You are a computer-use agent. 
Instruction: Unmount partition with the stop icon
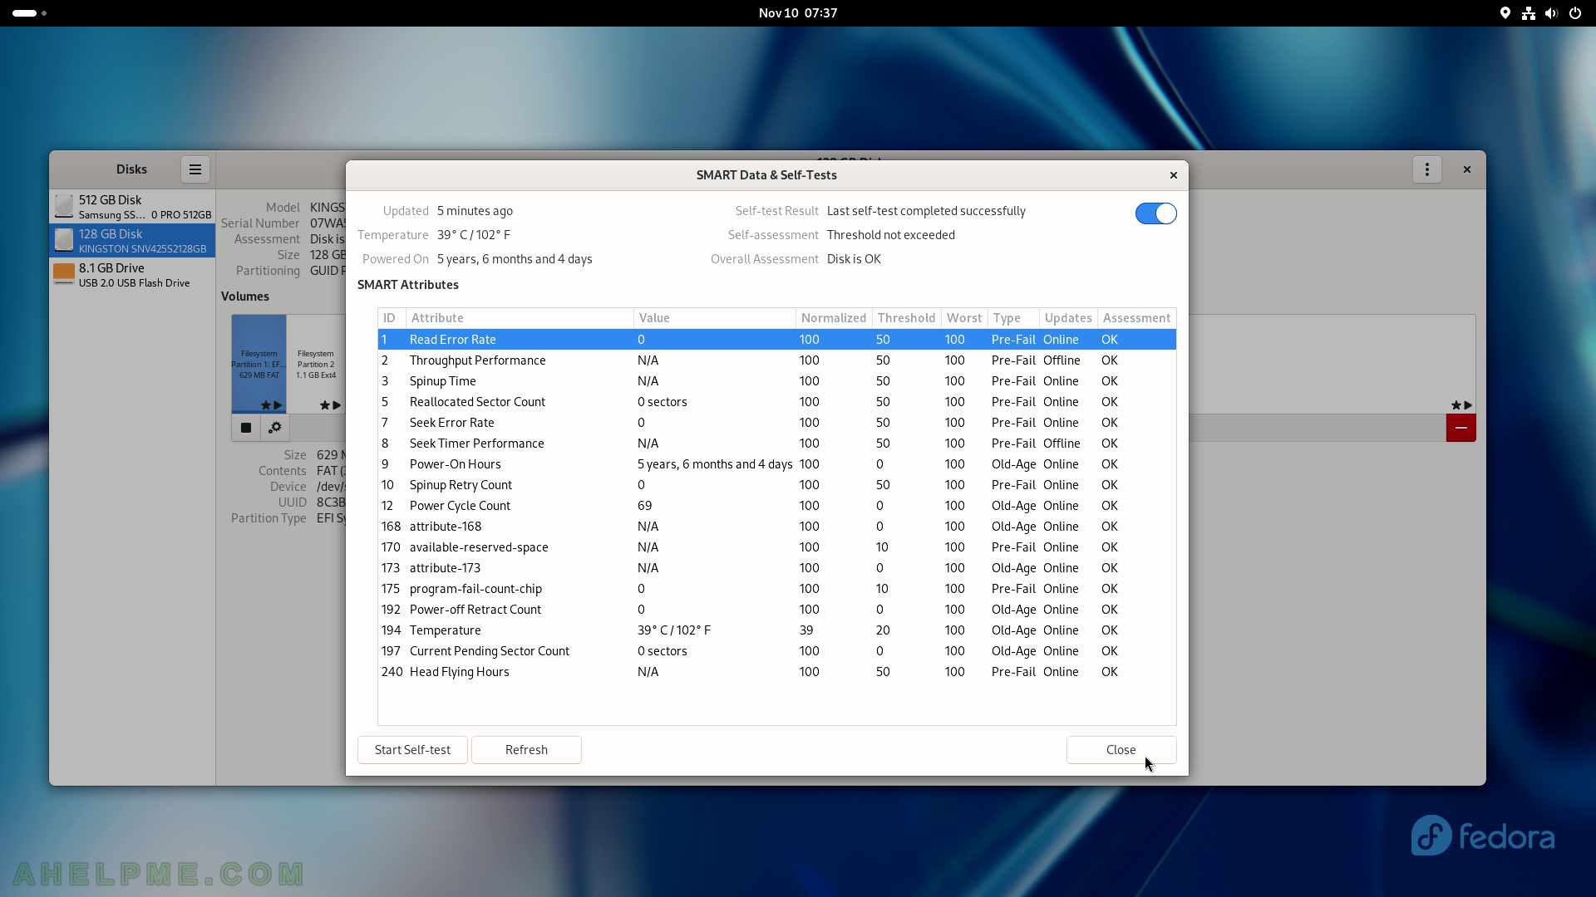[x=246, y=428]
